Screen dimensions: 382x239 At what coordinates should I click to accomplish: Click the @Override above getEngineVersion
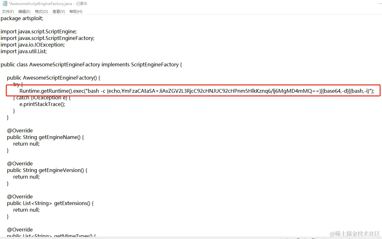tap(20, 164)
